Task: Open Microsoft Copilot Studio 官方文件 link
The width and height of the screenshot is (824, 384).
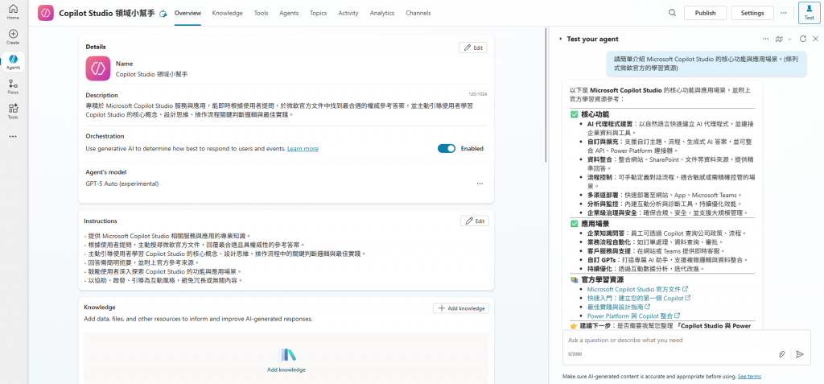Action: 637,289
